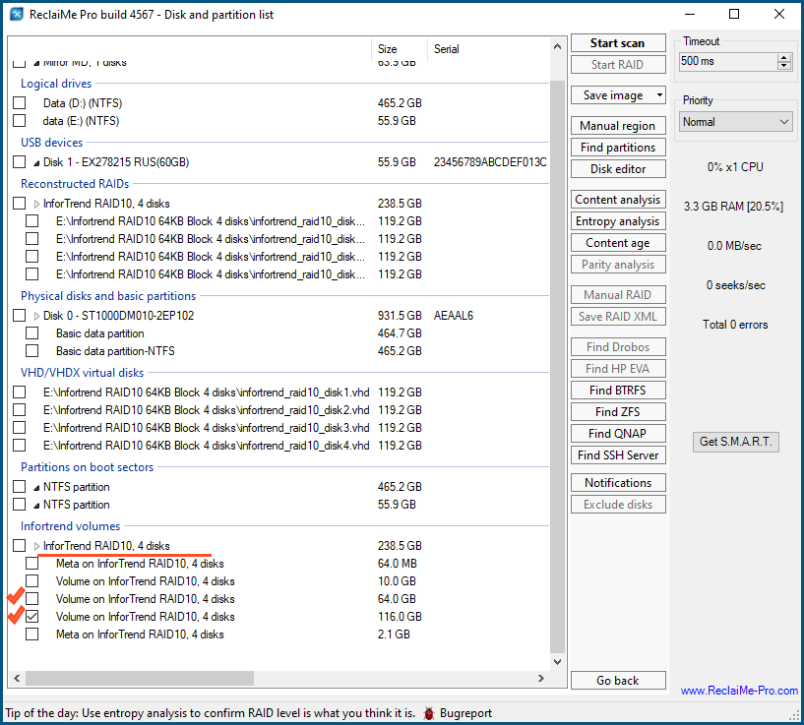Image resolution: width=804 pixels, height=725 pixels.
Task: Check Disk 0 - ST1000DM010-2EP102 checkbox
Action: [20, 316]
